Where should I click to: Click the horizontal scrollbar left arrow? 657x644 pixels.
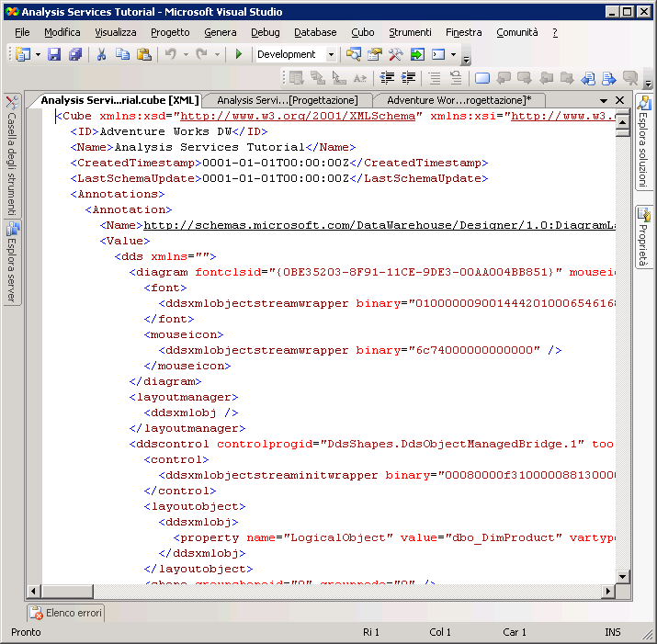[x=33, y=592]
